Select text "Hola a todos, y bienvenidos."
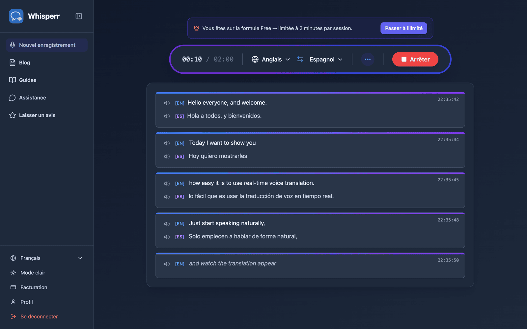 point(224,116)
